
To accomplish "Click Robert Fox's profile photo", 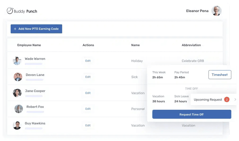I will (x=19, y=109).
